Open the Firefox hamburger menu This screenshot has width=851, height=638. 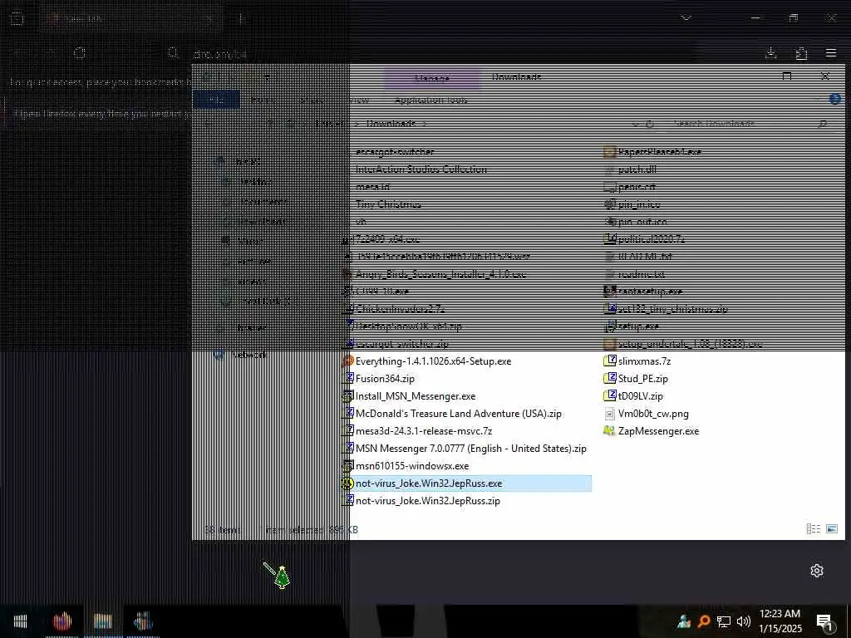[x=831, y=53]
